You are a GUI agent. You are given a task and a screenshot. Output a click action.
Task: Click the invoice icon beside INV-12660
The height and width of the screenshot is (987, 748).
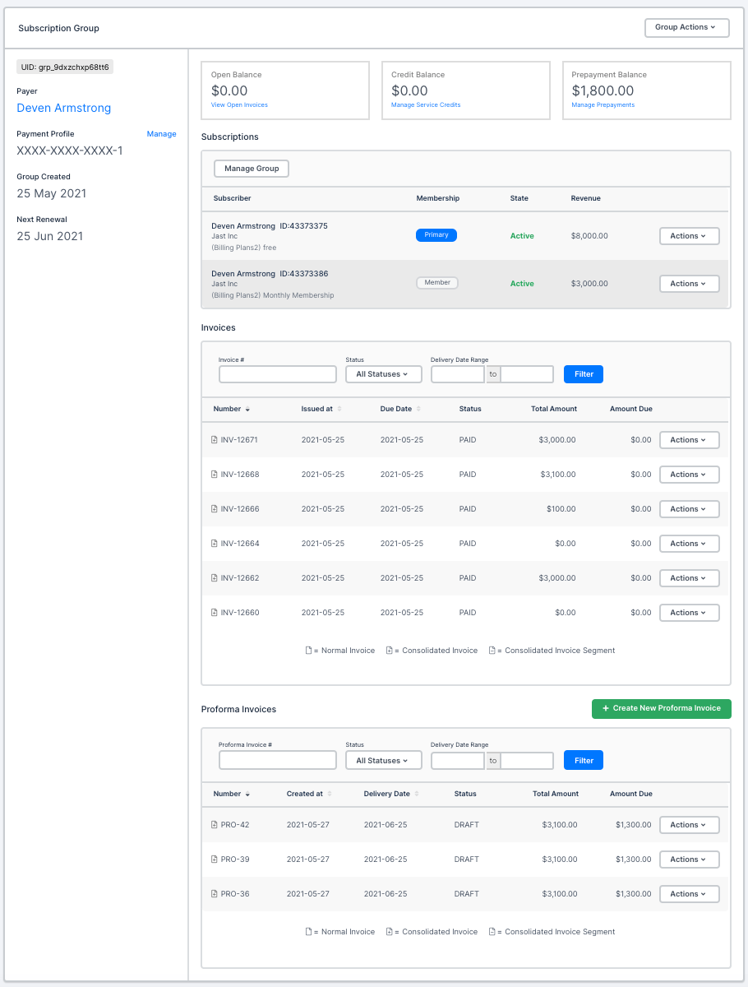[x=215, y=613]
